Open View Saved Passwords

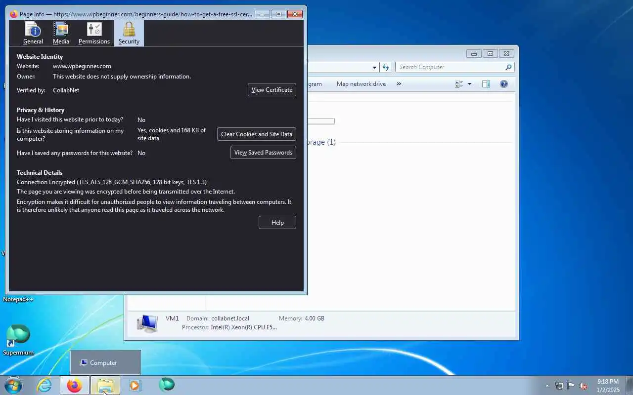(263, 153)
